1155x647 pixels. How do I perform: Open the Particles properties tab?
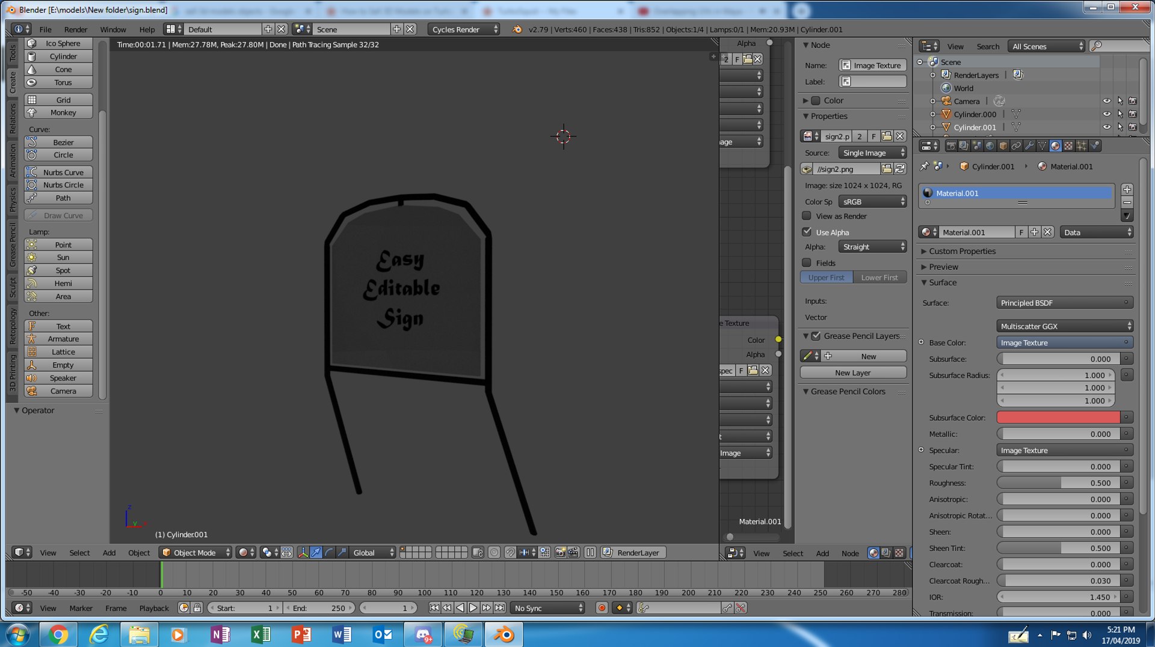pyautogui.click(x=1082, y=146)
